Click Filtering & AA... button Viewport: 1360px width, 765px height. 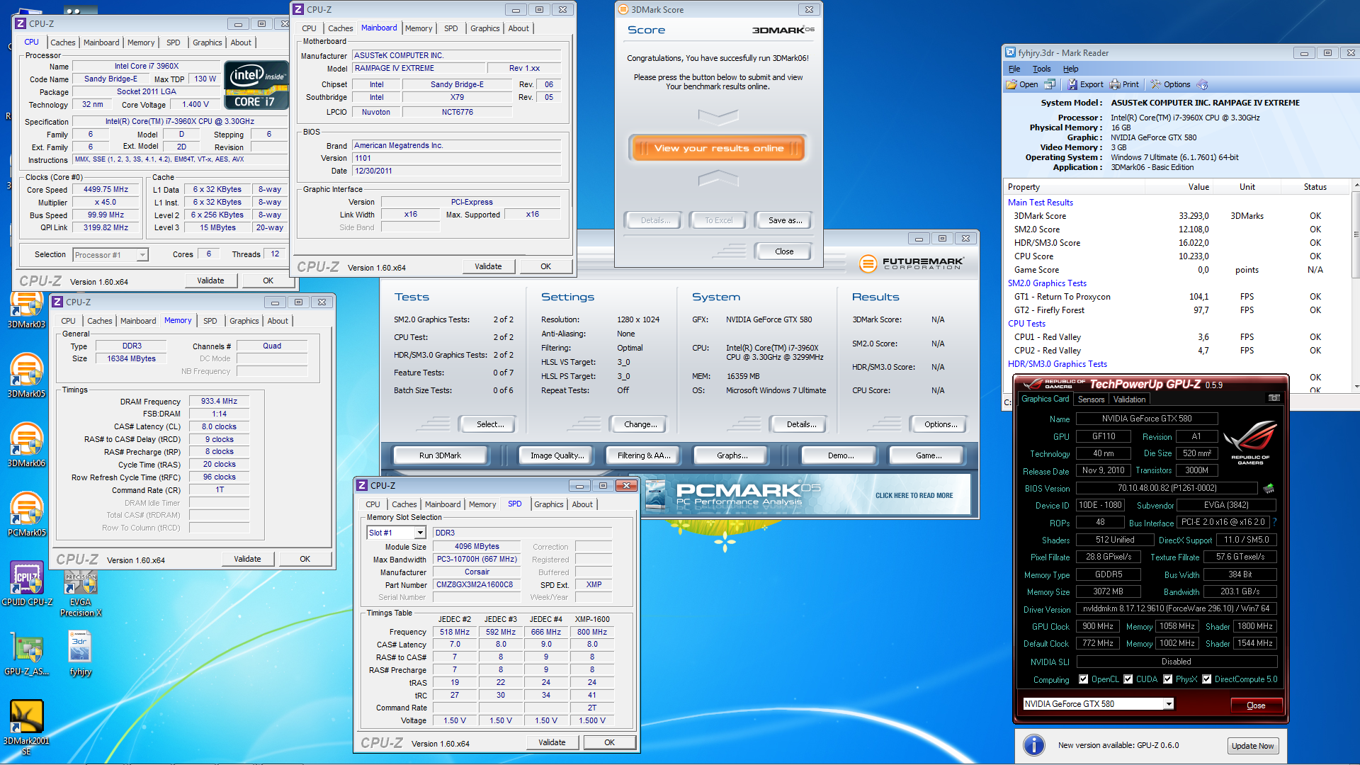point(643,455)
